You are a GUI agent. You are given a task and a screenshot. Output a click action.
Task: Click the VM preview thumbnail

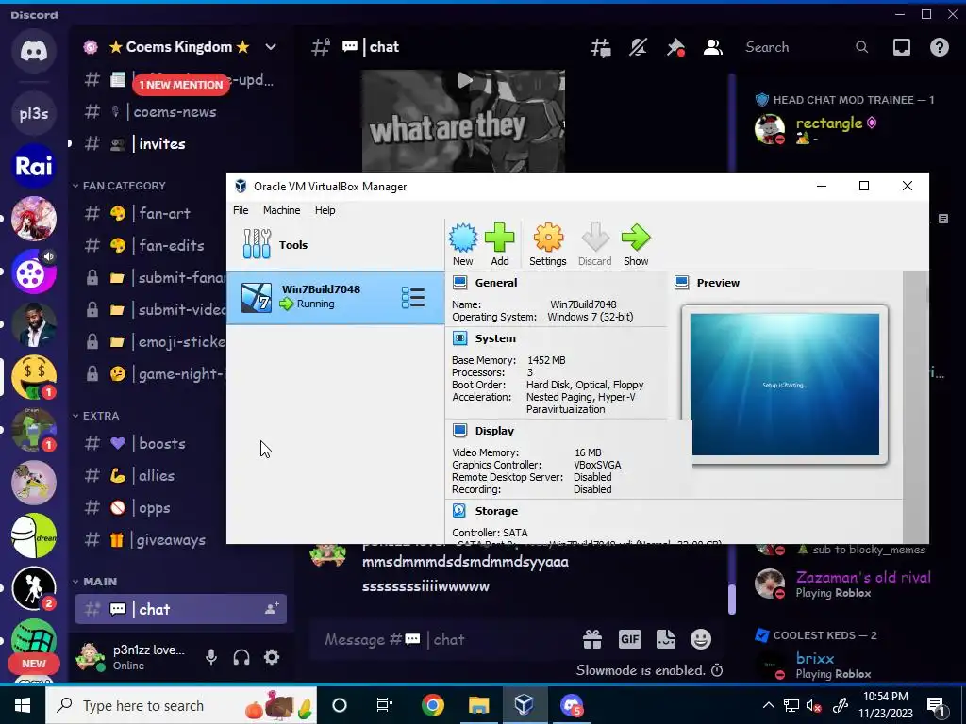click(785, 385)
